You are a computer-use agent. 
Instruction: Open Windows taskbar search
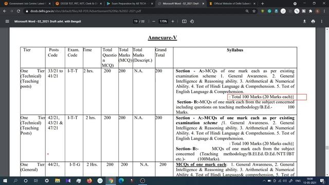15,180
